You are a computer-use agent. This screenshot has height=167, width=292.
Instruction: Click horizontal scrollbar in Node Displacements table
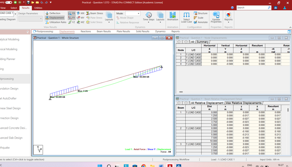181,92
